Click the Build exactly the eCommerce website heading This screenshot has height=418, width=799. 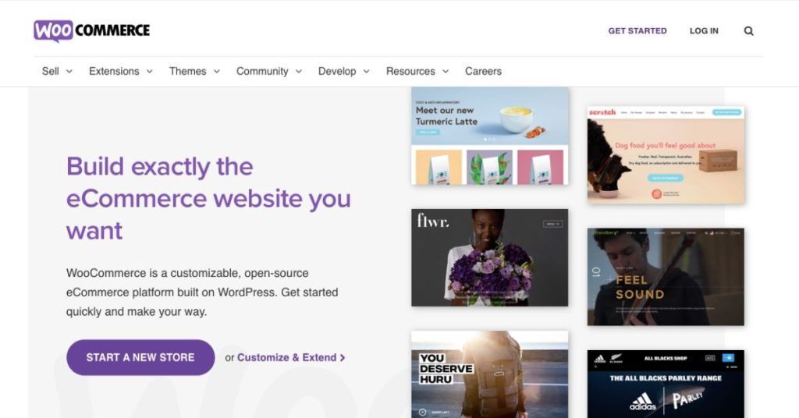(x=209, y=198)
